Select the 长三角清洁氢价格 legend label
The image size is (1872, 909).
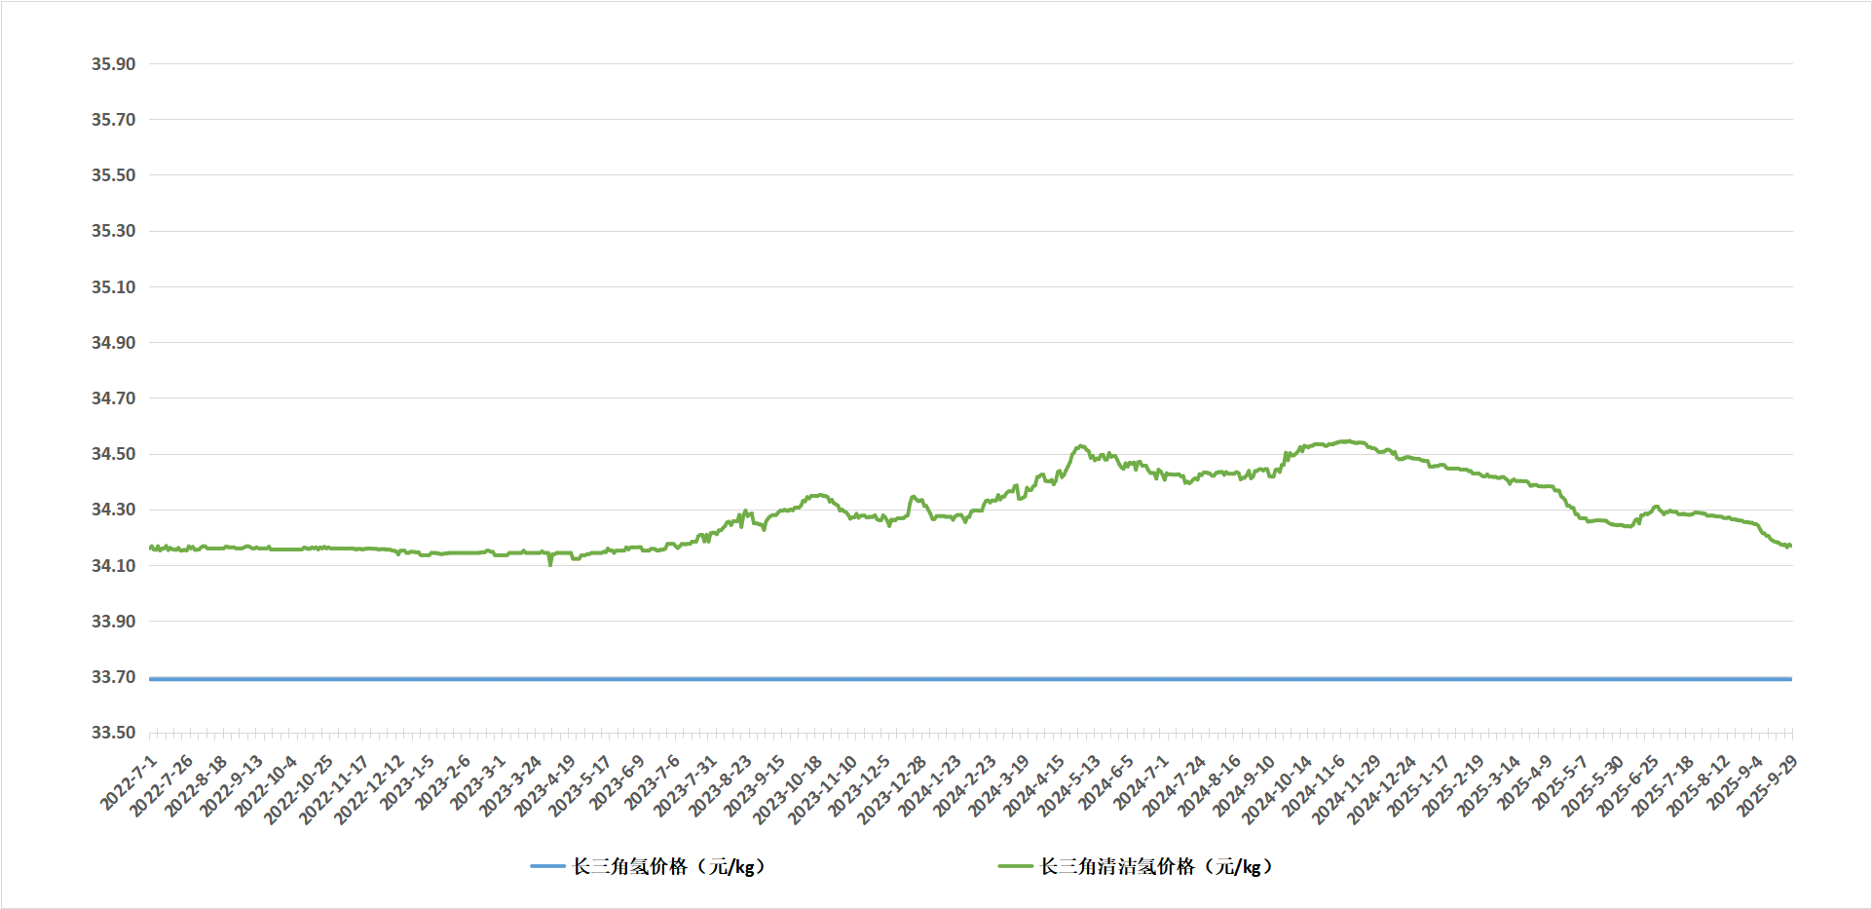[x=1156, y=866]
